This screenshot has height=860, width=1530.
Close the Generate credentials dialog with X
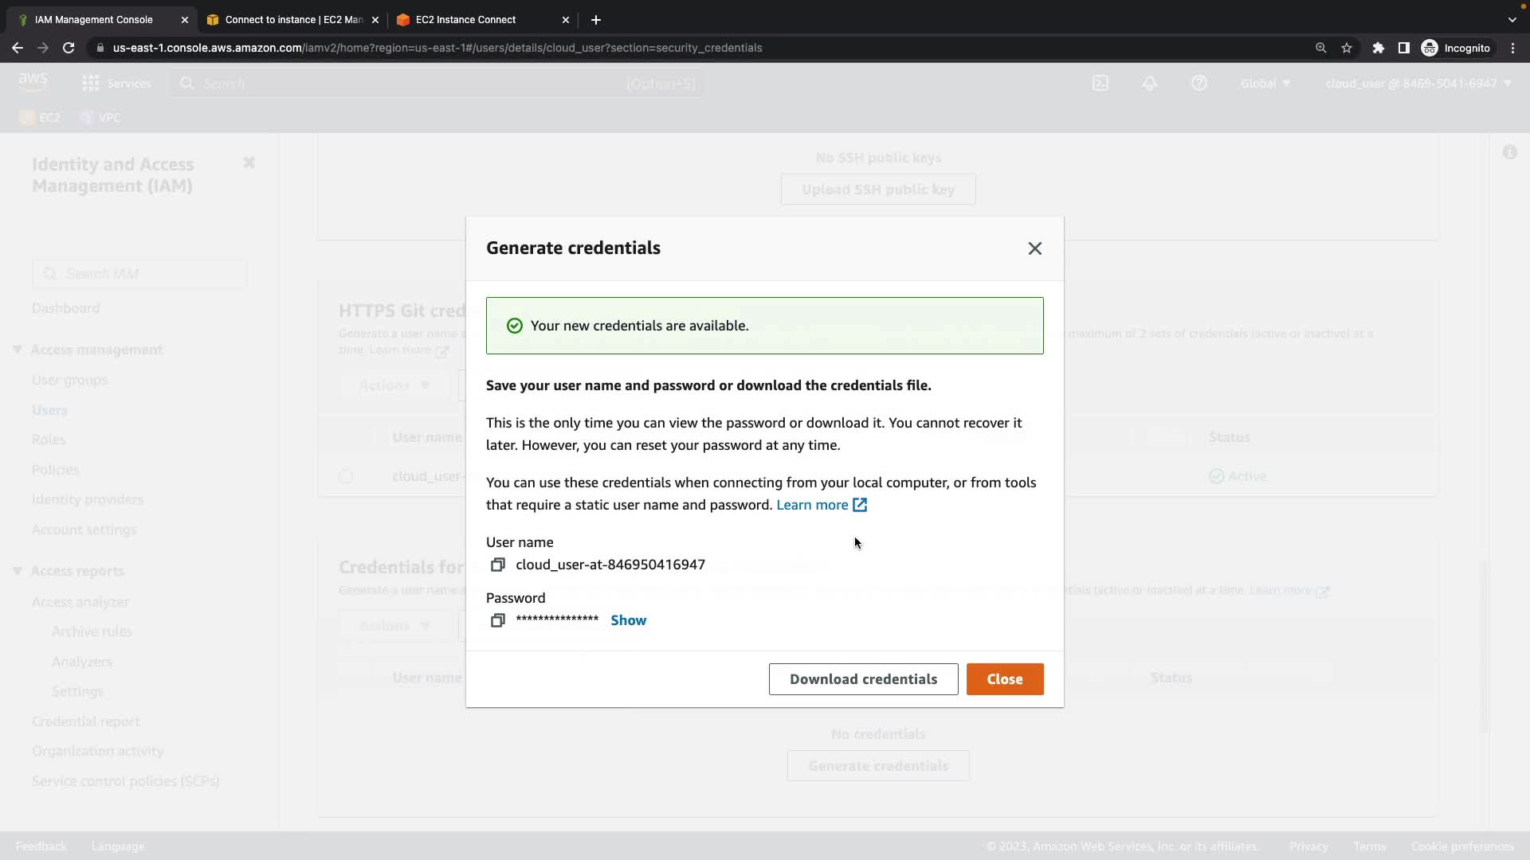pyautogui.click(x=1034, y=248)
